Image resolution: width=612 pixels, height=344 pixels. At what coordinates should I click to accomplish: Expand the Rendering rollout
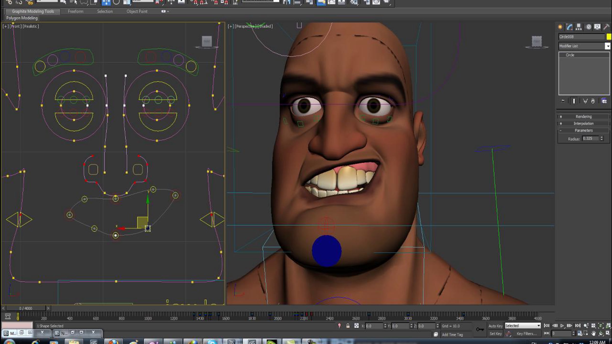tap(583, 116)
